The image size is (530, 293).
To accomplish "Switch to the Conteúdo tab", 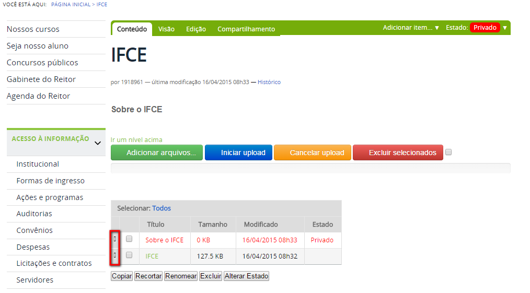I will pos(132,29).
